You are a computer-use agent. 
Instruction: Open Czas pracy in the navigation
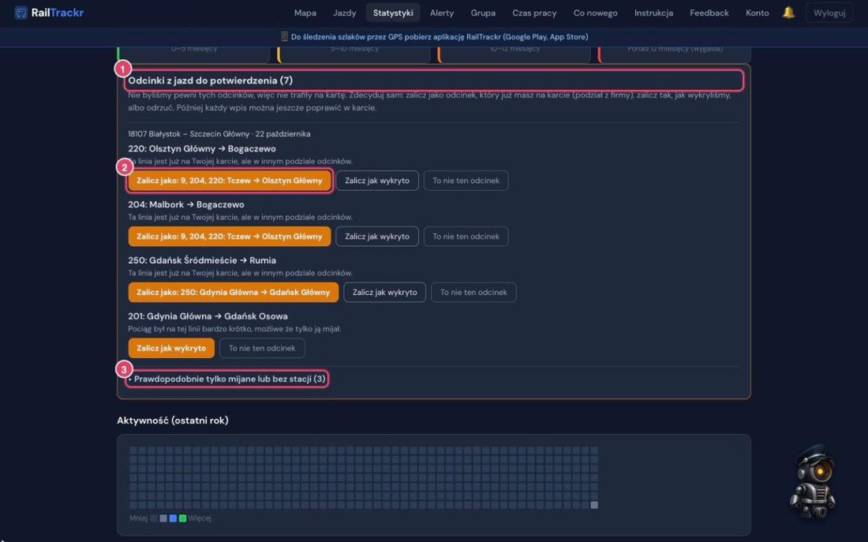coord(534,13)
